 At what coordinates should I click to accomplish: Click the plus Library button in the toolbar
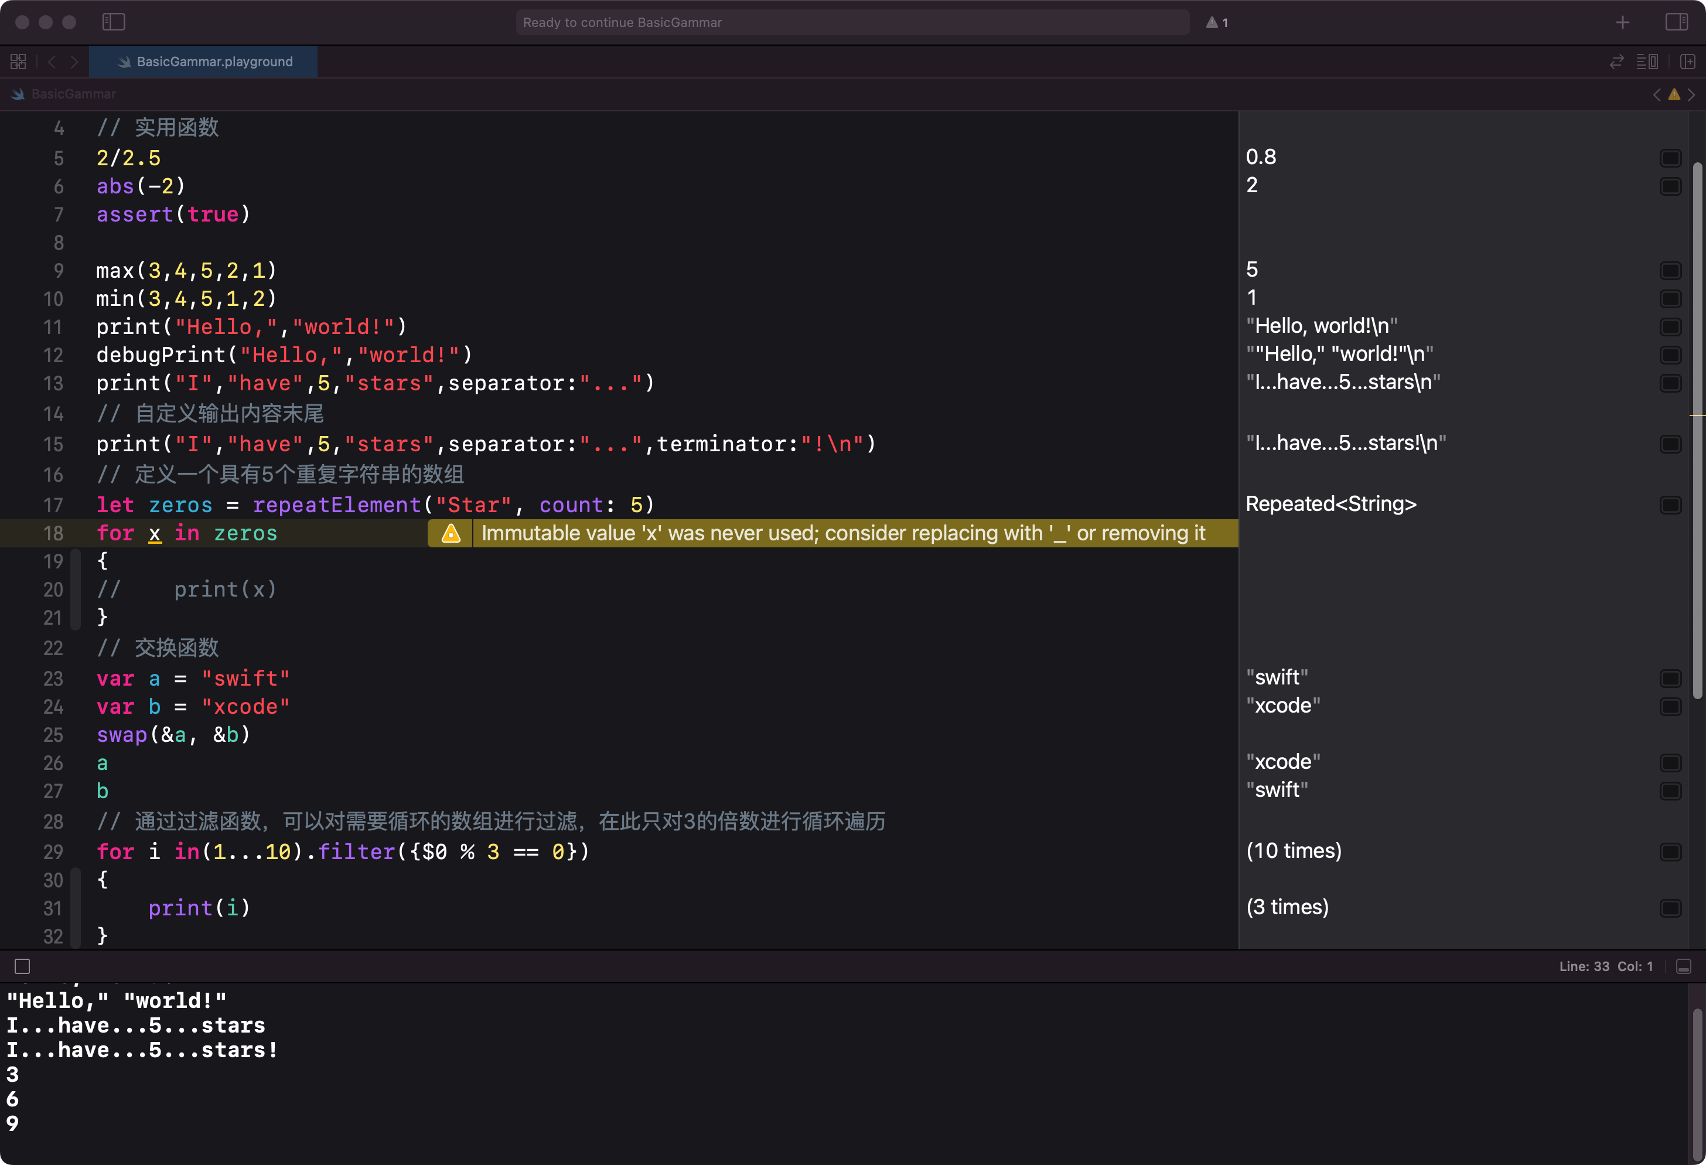(1622, 22)
